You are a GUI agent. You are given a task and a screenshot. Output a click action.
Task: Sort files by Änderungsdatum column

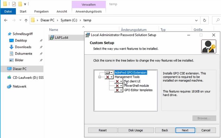[x=134, y=30]
